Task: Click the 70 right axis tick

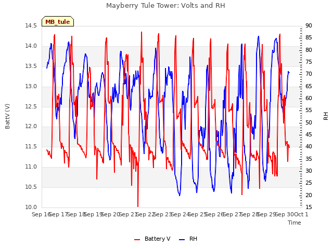Action: (x=309, y=74)
